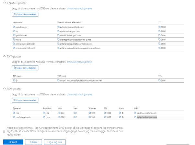Click the Bekreft button
Image resolution: width=195 pixels, height=145 pixels.
(13, 142)
